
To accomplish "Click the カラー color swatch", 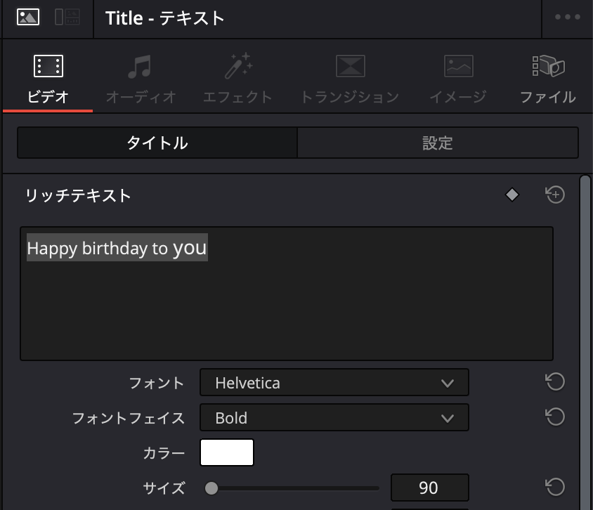I will (x=226, y=452).
